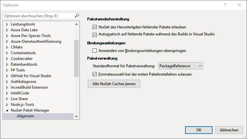
Task: Expand the IncrediBuild Extension arrow
Action: point(7,87)
